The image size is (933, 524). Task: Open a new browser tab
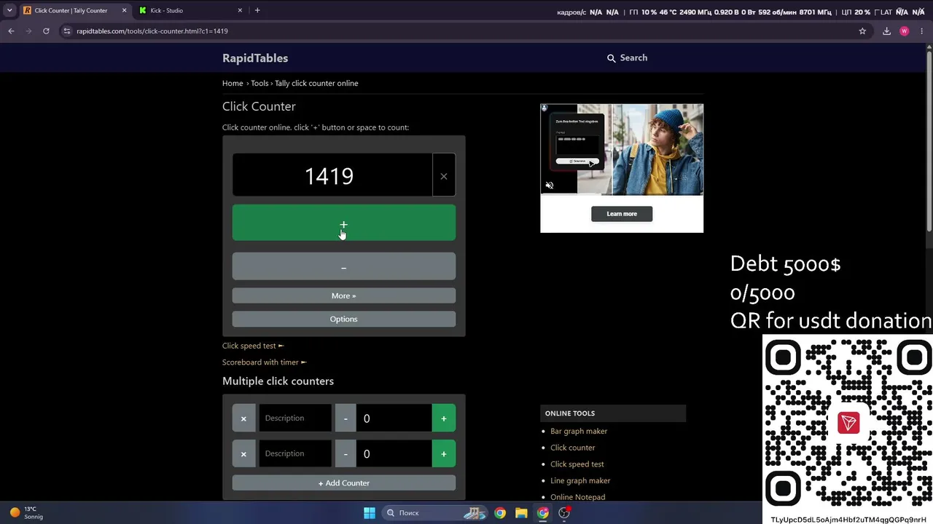(257, 10)
